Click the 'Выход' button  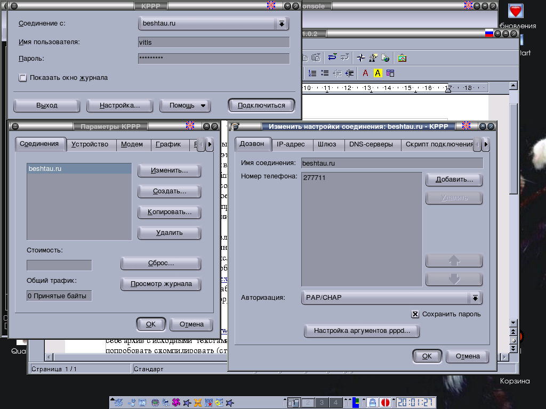pyautogui.click(x=47, y=105)
